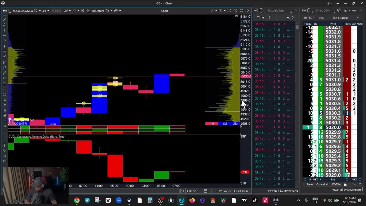This screenshot has width=366, height=206.
Task: Open chart settings gear icon
Action: [x=242, y=11]
